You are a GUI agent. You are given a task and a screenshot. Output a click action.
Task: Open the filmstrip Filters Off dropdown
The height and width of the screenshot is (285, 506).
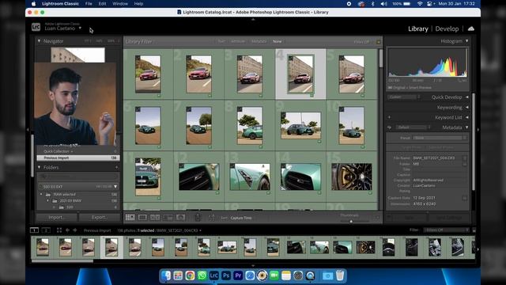coord(446,230)
